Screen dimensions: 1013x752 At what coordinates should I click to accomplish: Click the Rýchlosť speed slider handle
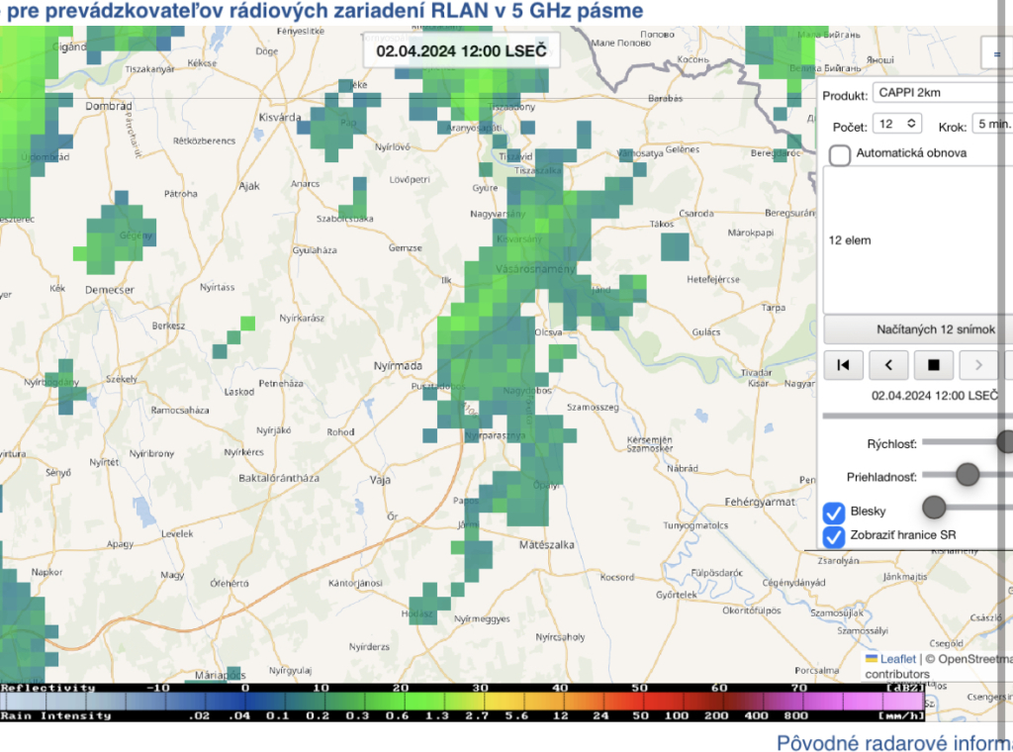1006,442
